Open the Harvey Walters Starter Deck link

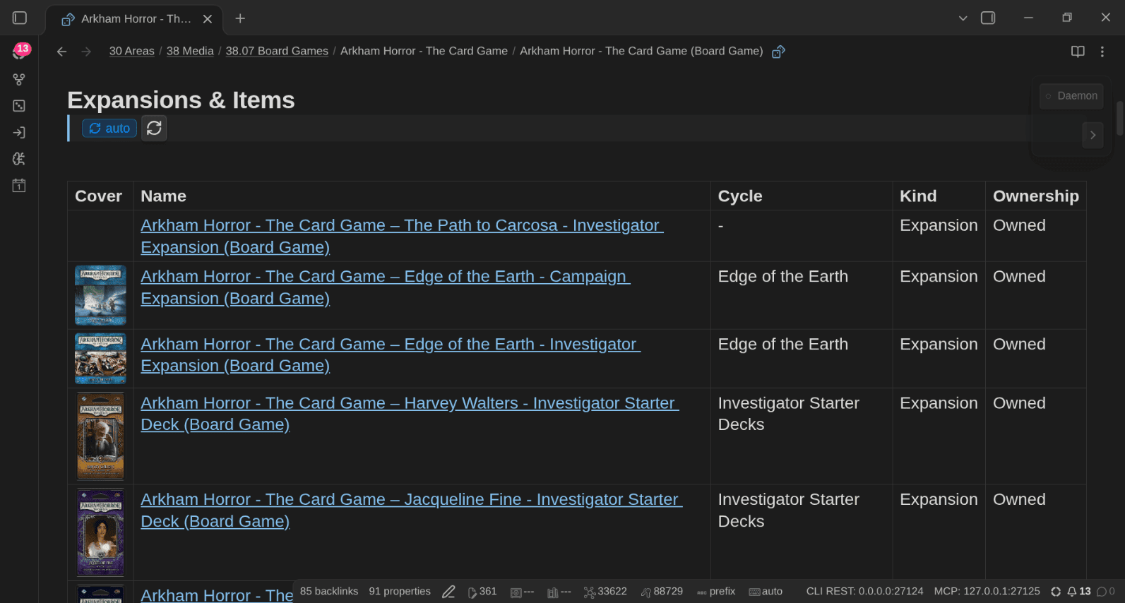(410, 414)
